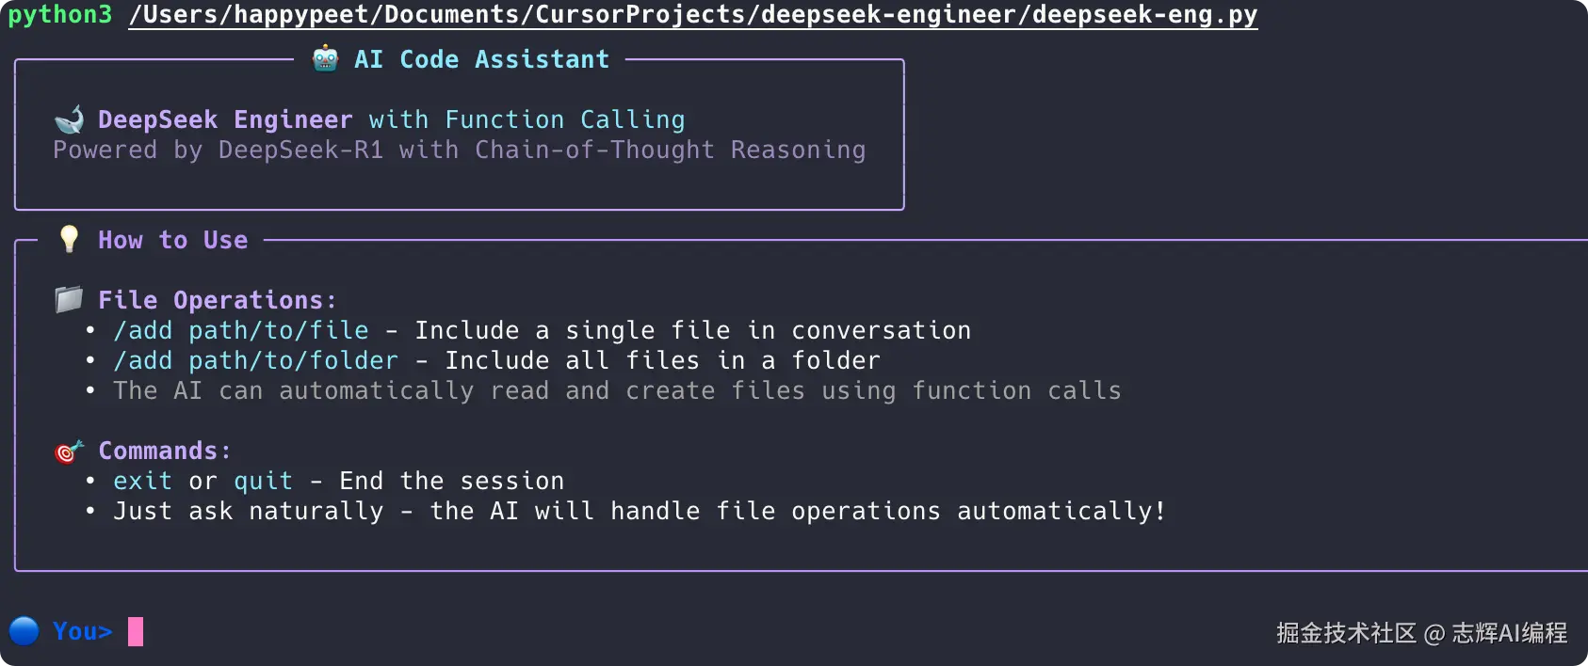Click the quit command keyword

pos(263,481)
